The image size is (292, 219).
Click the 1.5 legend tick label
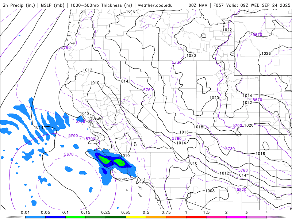point(206,212)
